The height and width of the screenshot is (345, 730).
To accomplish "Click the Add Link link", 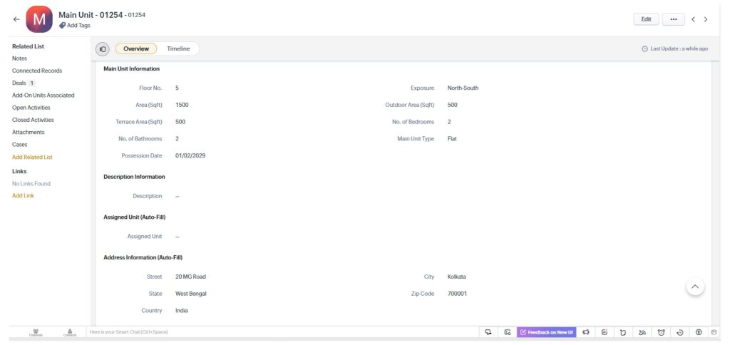I will (x=23, y=195).
